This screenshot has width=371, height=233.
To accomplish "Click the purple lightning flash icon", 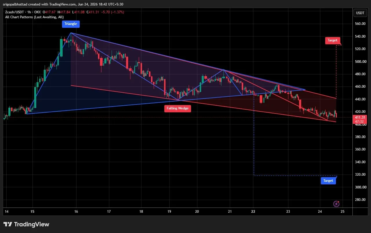I will point(336,204).
